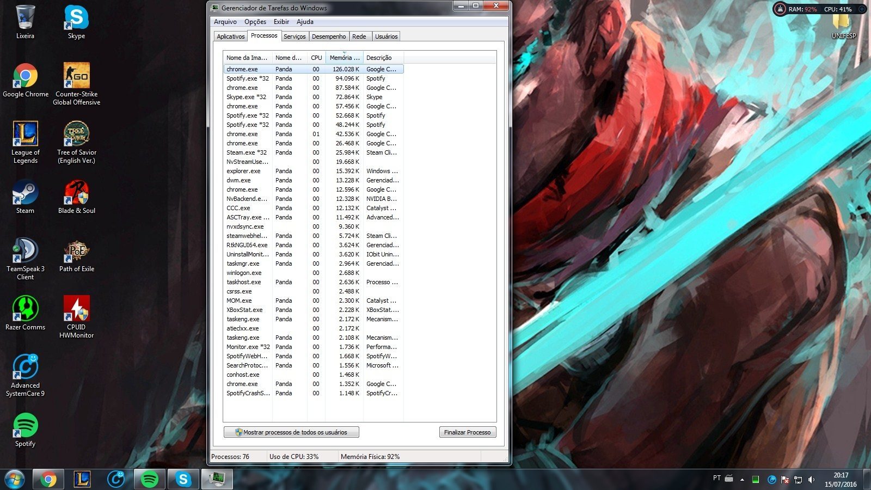The width and height of the screenshot is (871, 490).
Task: Click the Task Manager taskbar button
Action: [x=217, y=479]
